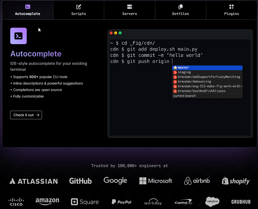This screenshot has width=258, height=209.
Task: Click the Servers stack icon
Action: coord(129,7)
